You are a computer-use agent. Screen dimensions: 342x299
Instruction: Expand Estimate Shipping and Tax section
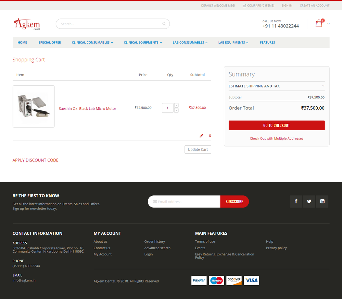pos(276,86)
